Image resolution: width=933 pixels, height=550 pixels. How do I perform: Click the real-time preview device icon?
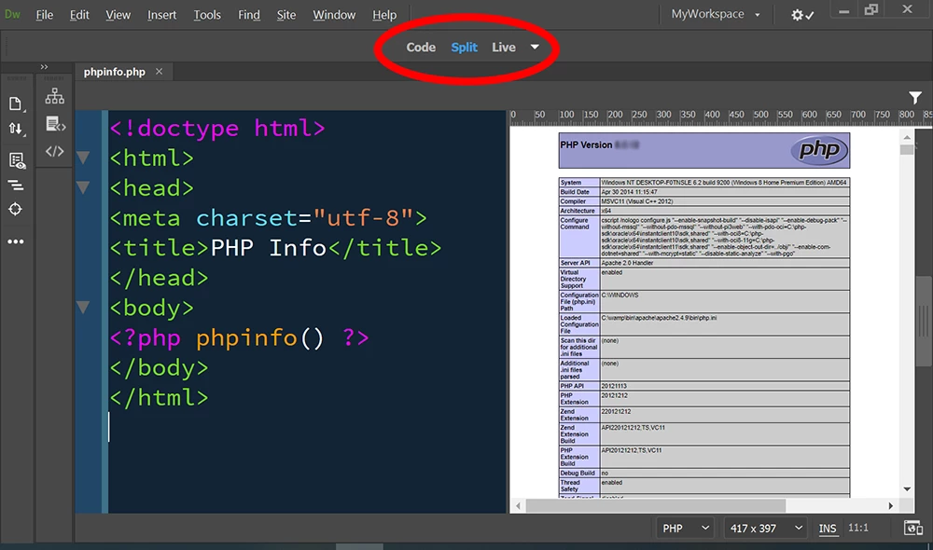913,528
